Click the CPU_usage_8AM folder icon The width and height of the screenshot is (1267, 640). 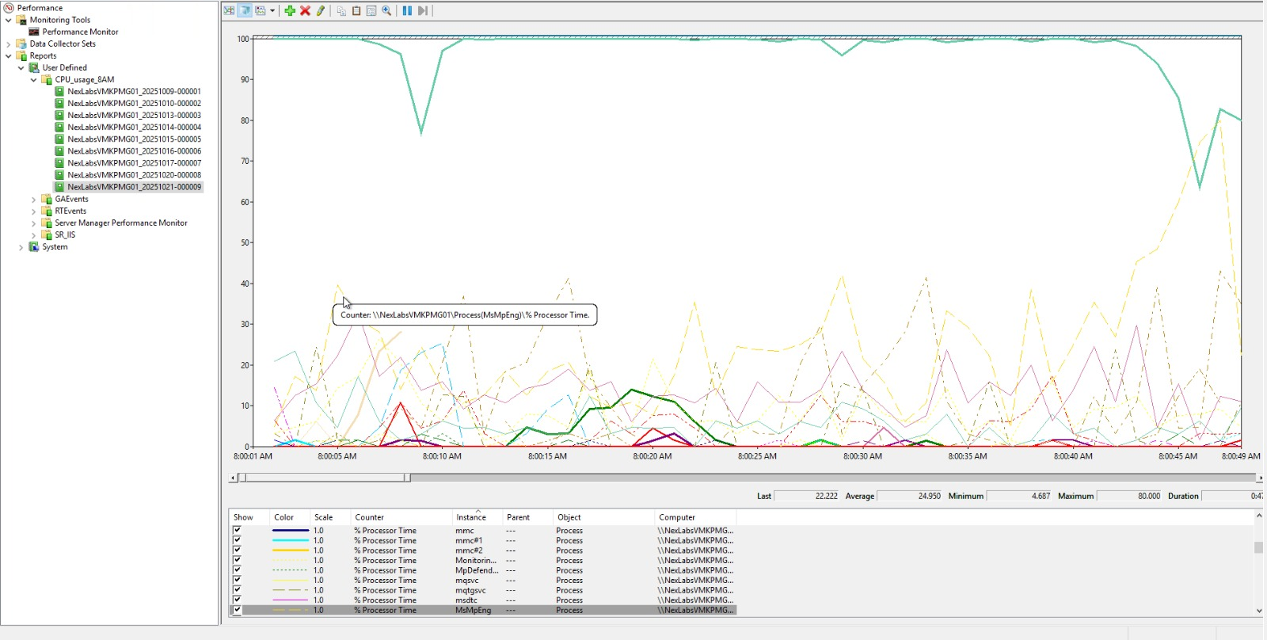tap(47, 79)
